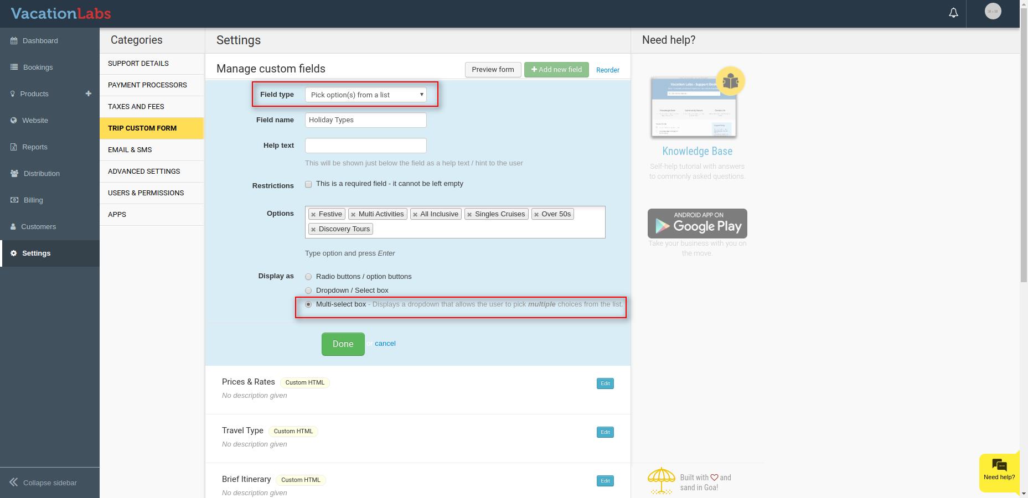Click into the Help text input
The width and height of the screenshot is (1028, 498).
coord(365,146)
